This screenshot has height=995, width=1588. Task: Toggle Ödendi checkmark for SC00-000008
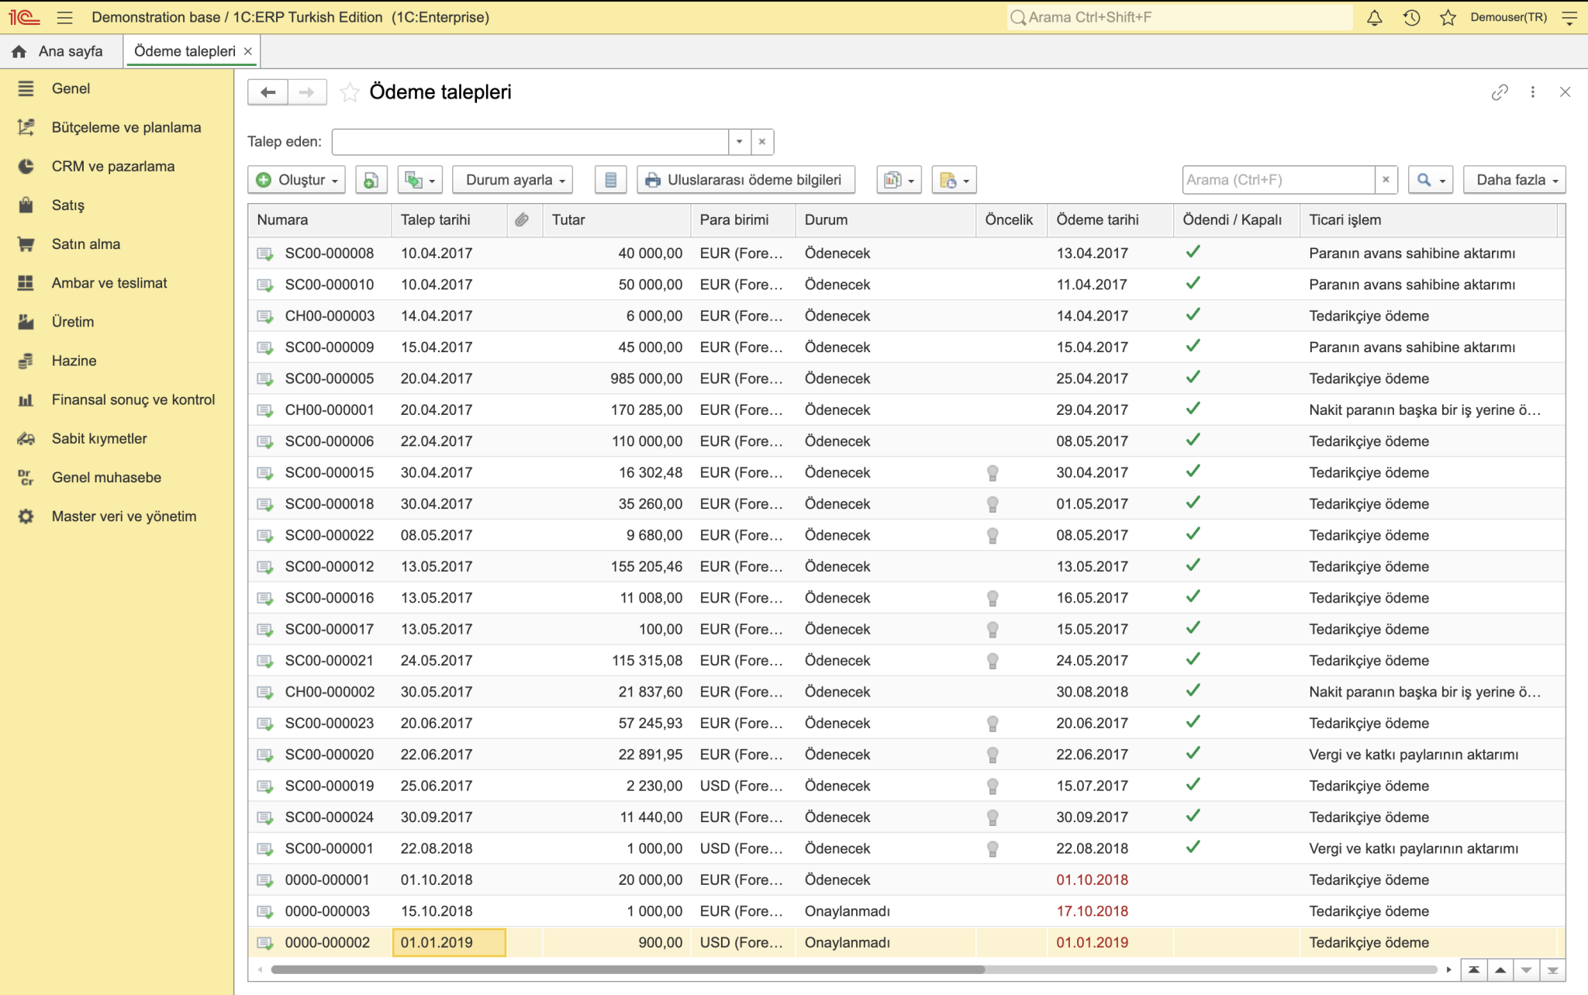pyautogui.click(x=1193, y=252)
